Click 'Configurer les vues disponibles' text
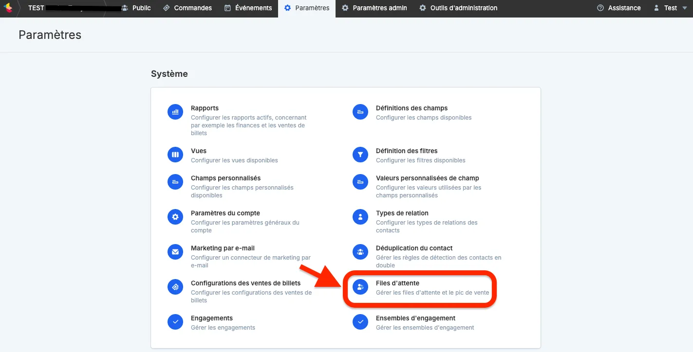Screen dimensions: 693x352 coord(234,160)
